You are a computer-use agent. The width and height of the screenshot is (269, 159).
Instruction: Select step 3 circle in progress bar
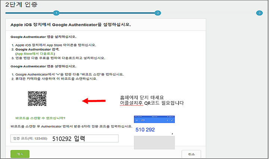click(x=259, y=13)
